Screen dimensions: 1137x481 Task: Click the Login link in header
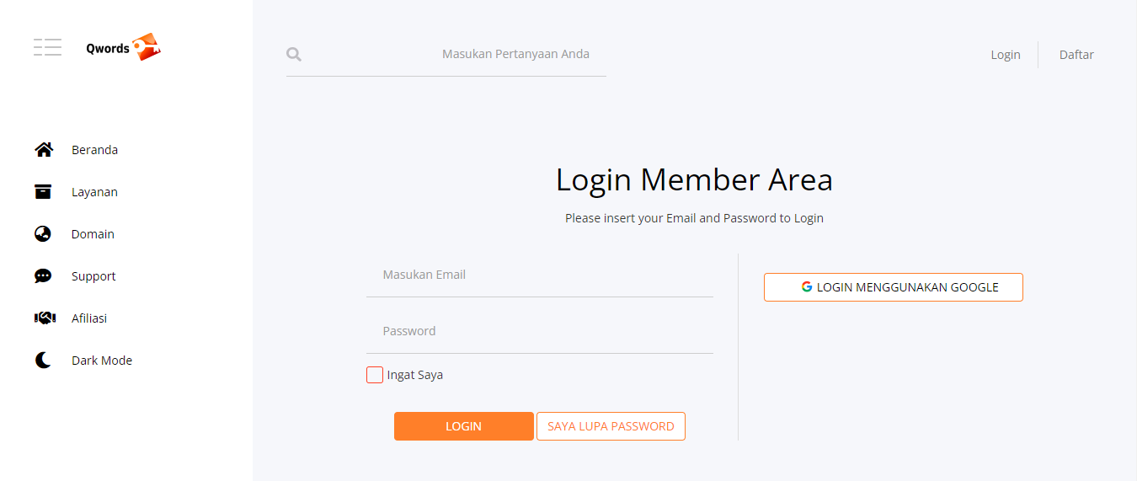pos(1005,55)
